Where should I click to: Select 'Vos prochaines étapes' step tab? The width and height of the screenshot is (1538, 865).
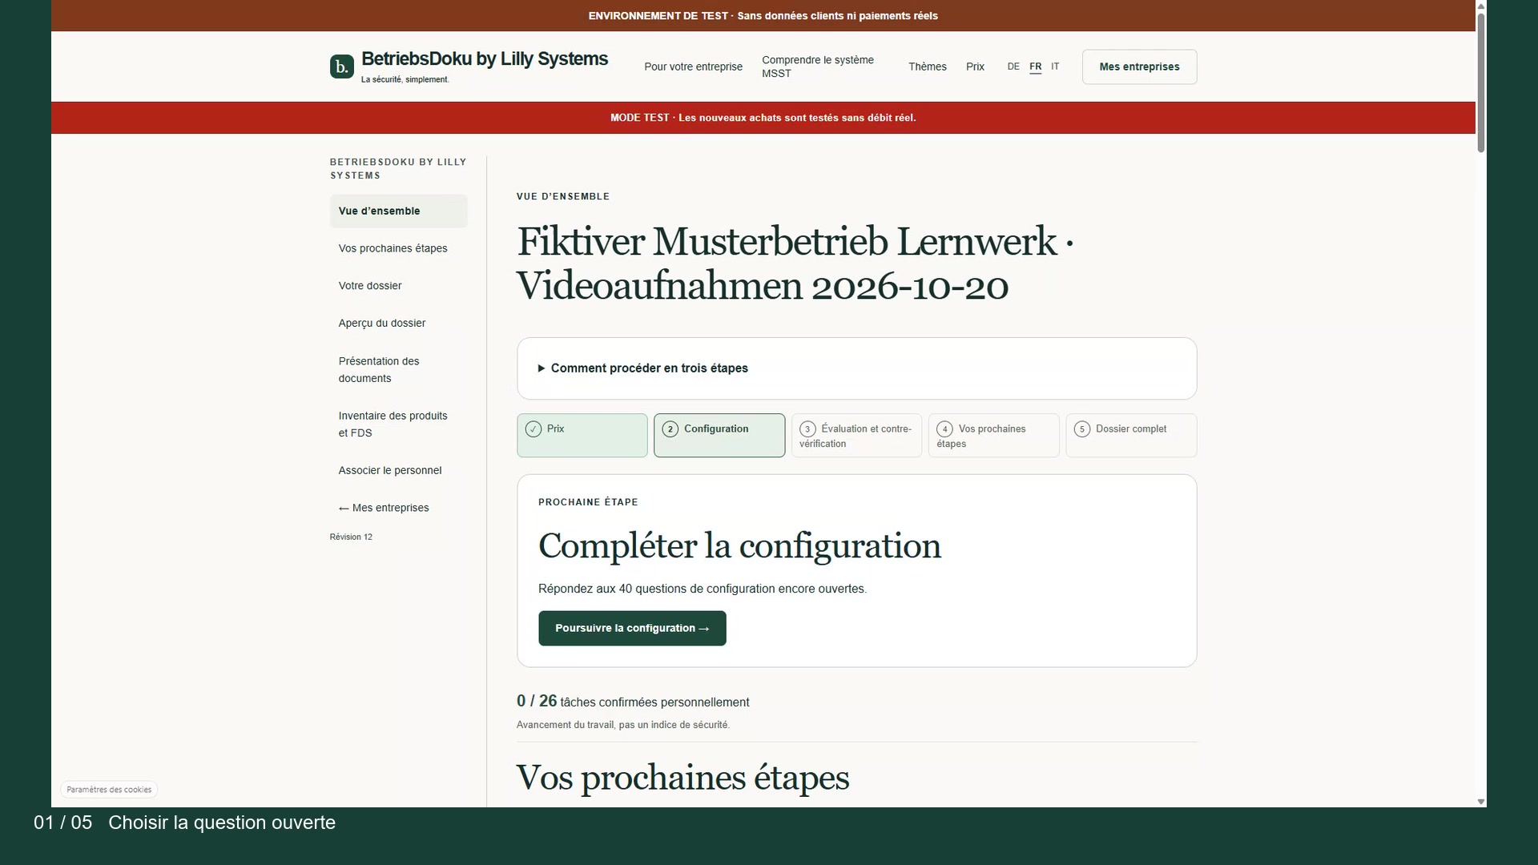[993, 436]
